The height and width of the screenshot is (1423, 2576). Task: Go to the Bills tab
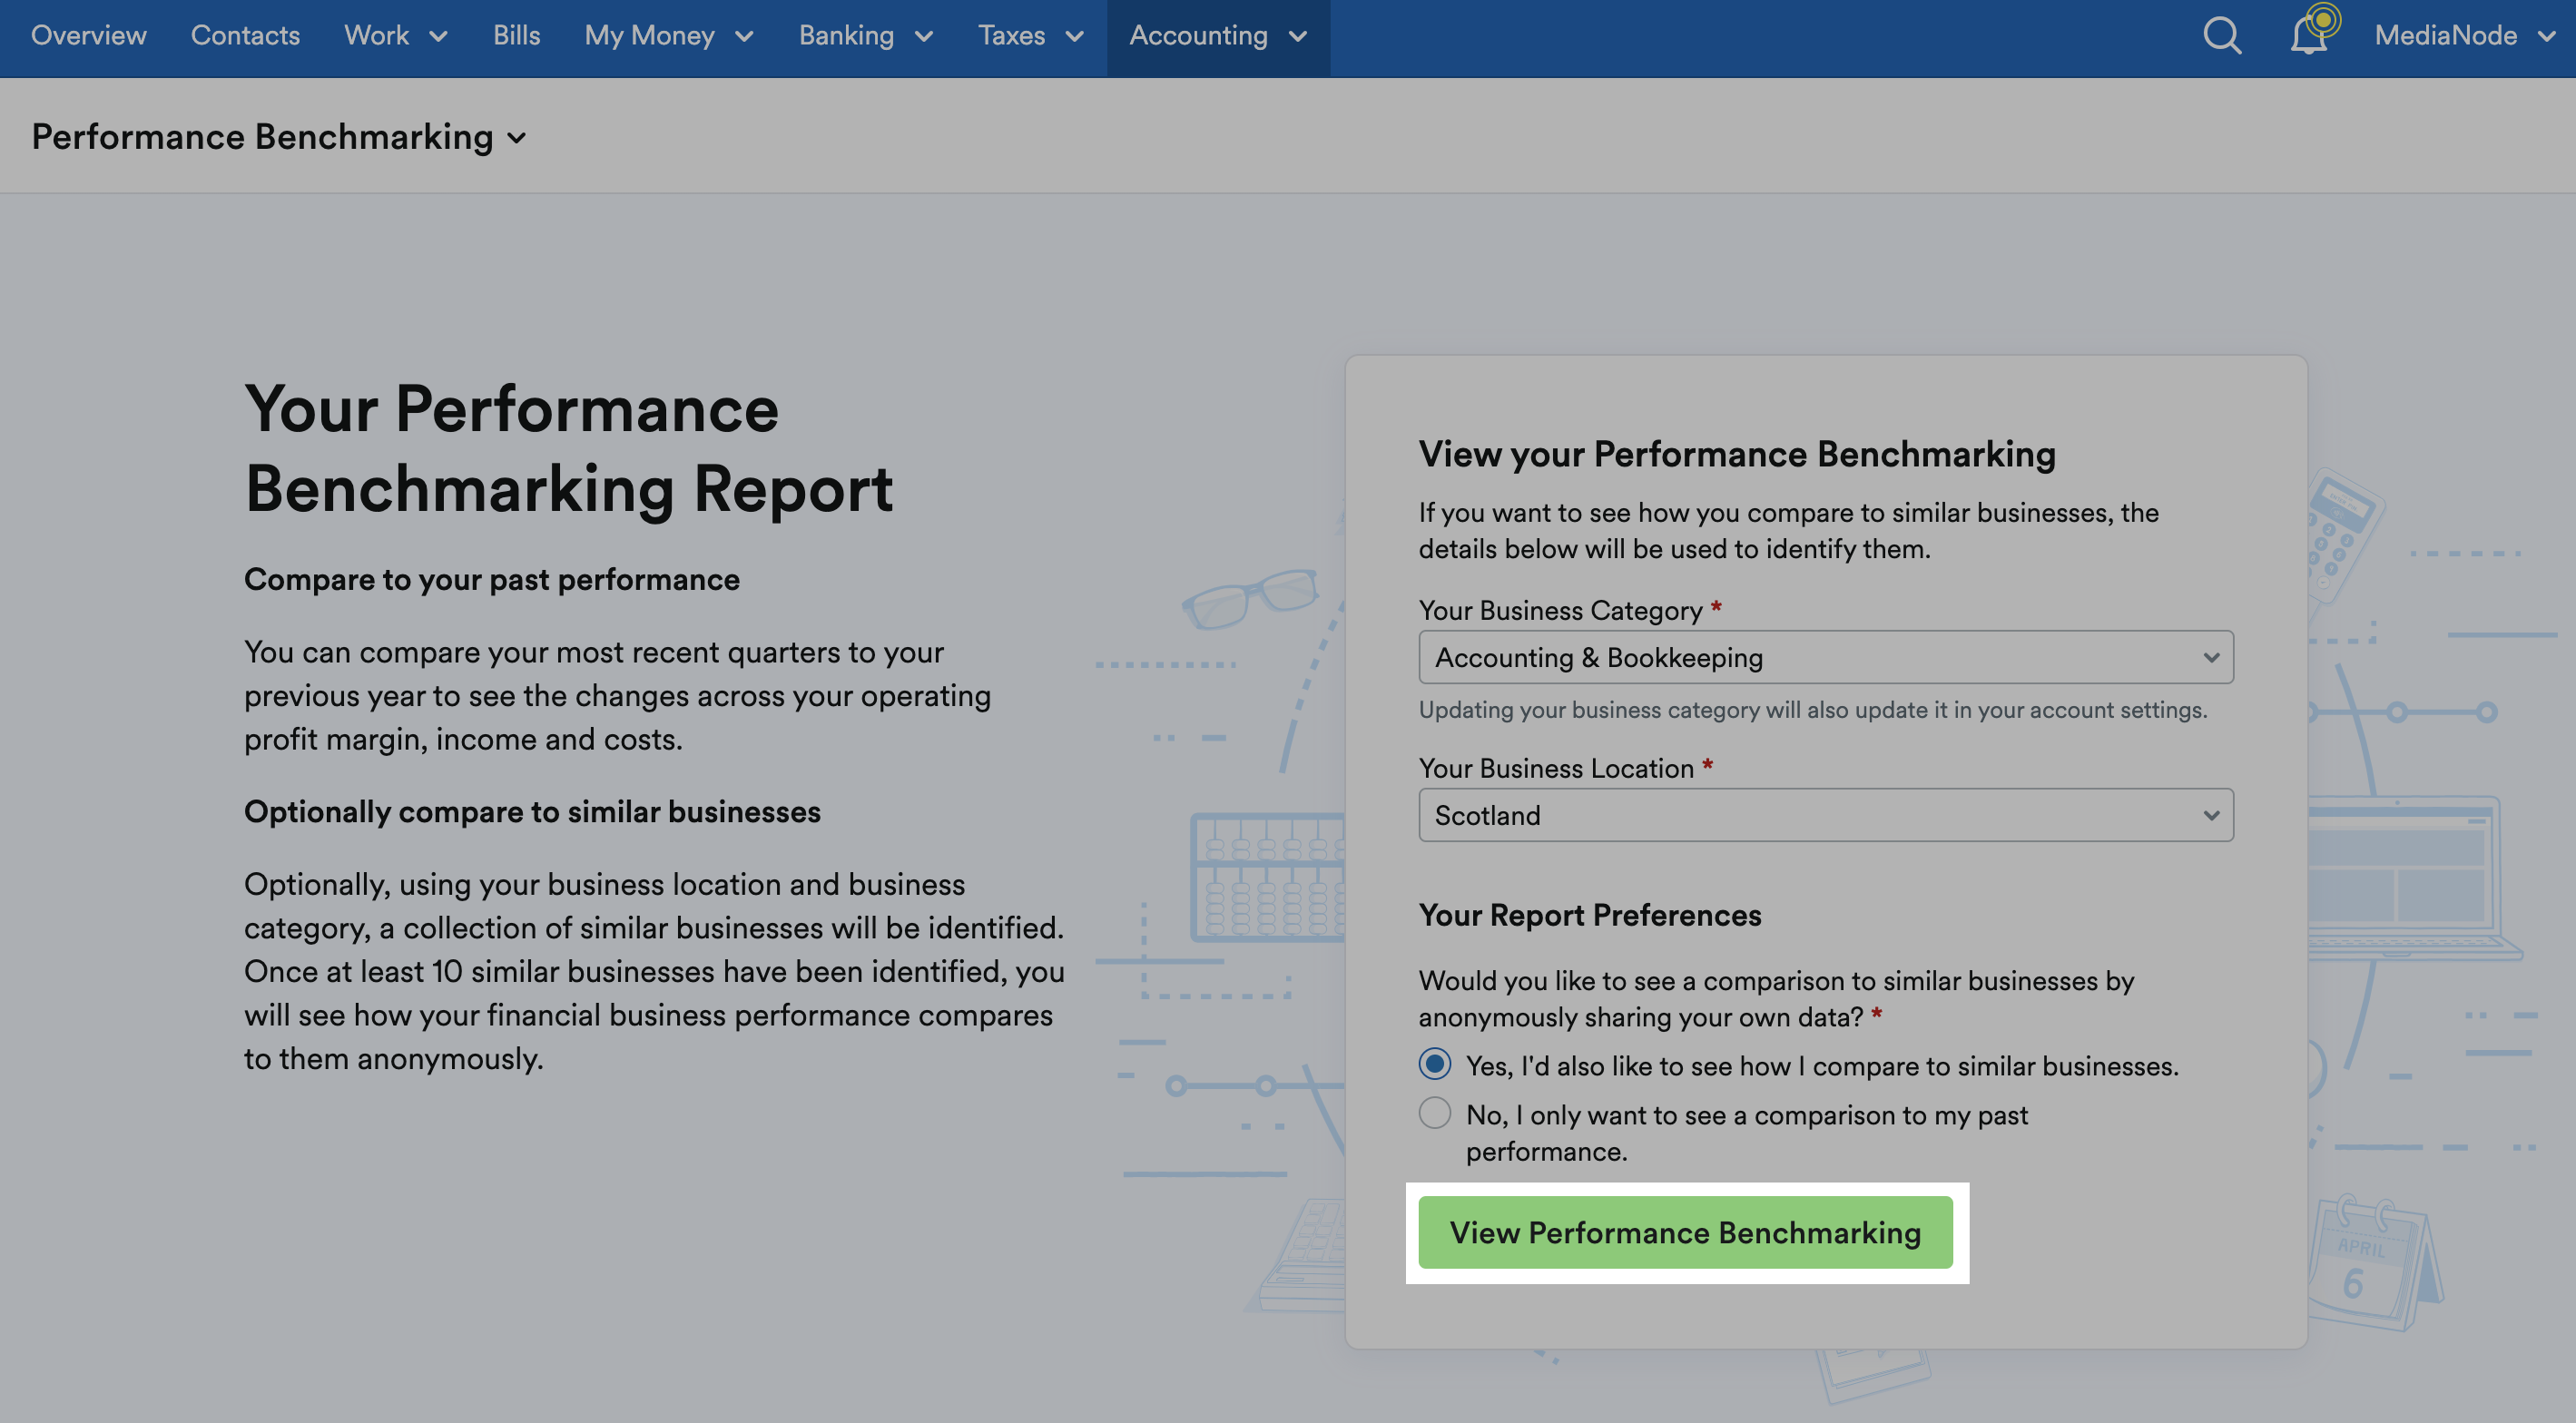516,36
